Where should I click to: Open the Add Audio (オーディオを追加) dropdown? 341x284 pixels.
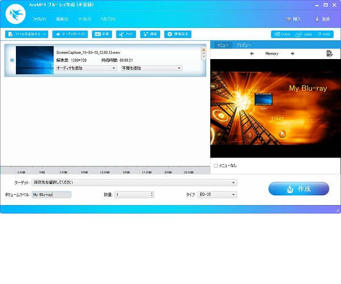coord(86,68)
